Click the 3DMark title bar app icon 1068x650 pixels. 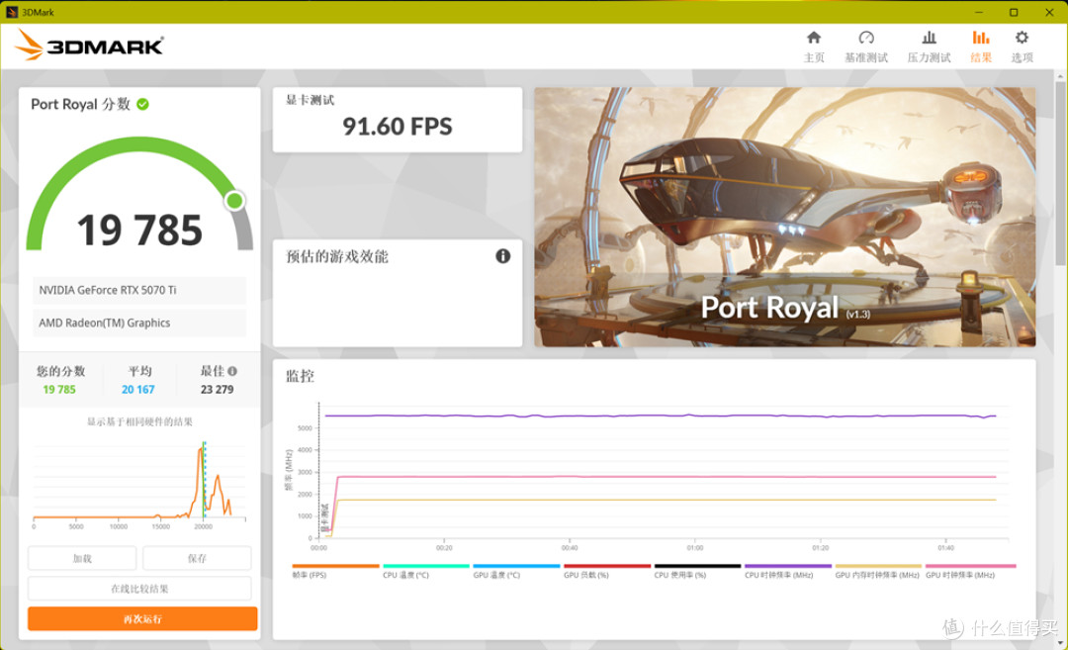[12, 12]
